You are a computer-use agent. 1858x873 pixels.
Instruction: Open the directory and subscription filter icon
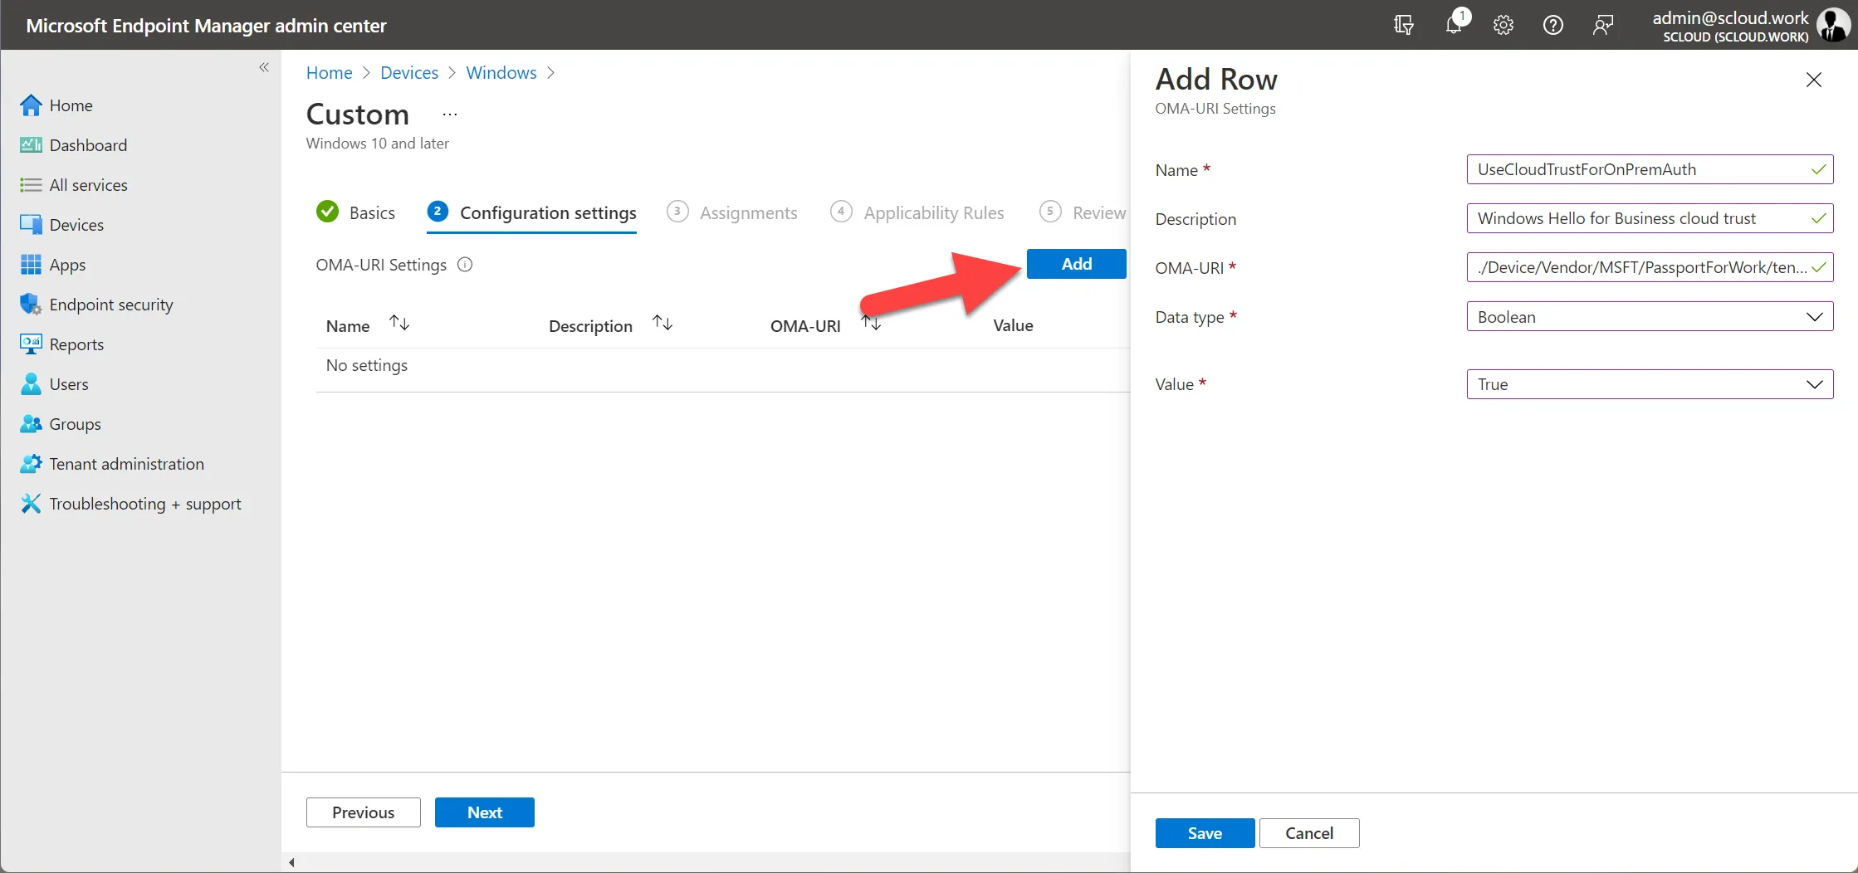coord(1403,25)
